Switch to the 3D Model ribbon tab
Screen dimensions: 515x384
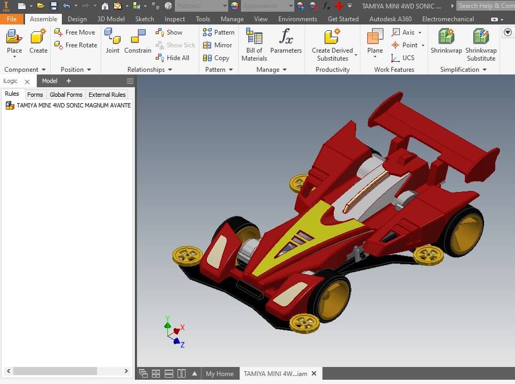(x=111, y=19)
